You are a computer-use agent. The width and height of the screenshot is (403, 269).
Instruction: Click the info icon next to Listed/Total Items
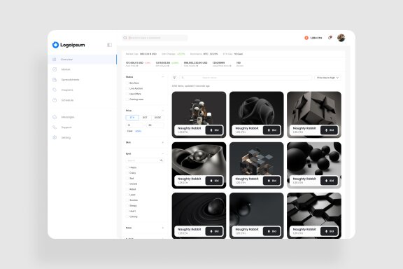pyautogui.click(x=230, y=66)
